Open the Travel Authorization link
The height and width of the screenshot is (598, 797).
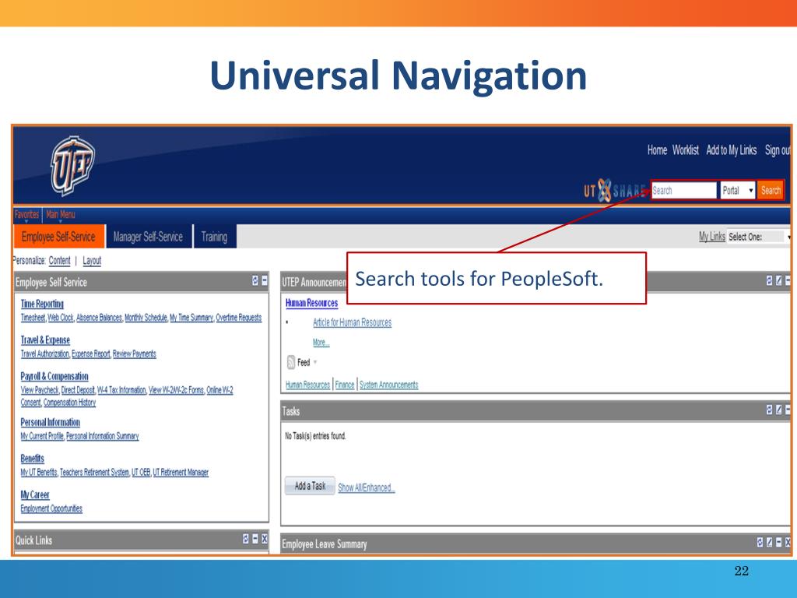click(44, 354)
